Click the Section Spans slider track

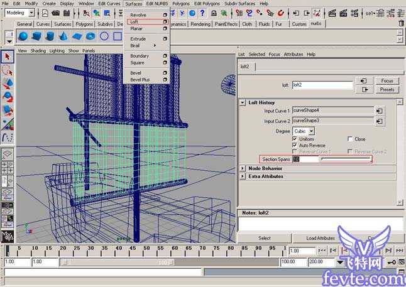pos(346,160)
